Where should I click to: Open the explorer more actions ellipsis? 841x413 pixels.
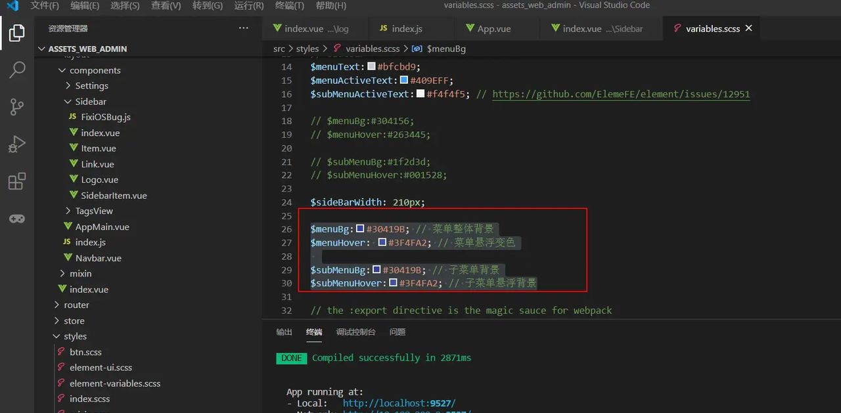point(244,28)
